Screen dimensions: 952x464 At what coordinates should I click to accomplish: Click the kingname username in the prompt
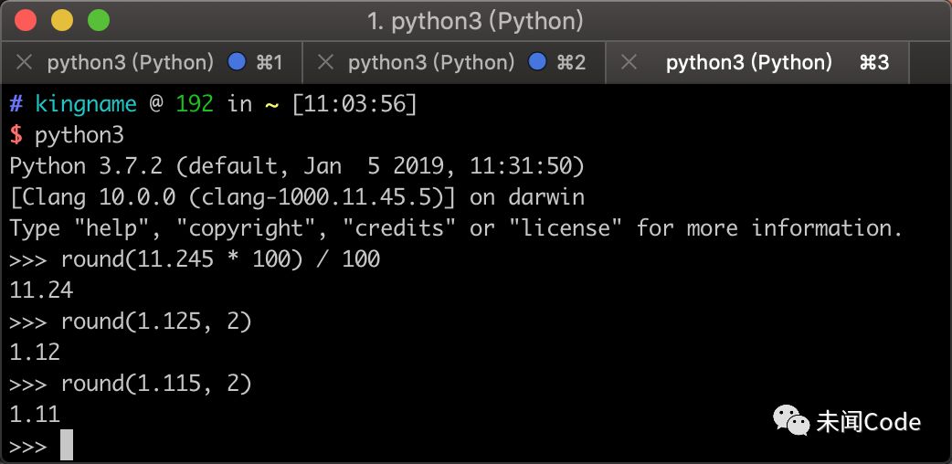(86, 104)
